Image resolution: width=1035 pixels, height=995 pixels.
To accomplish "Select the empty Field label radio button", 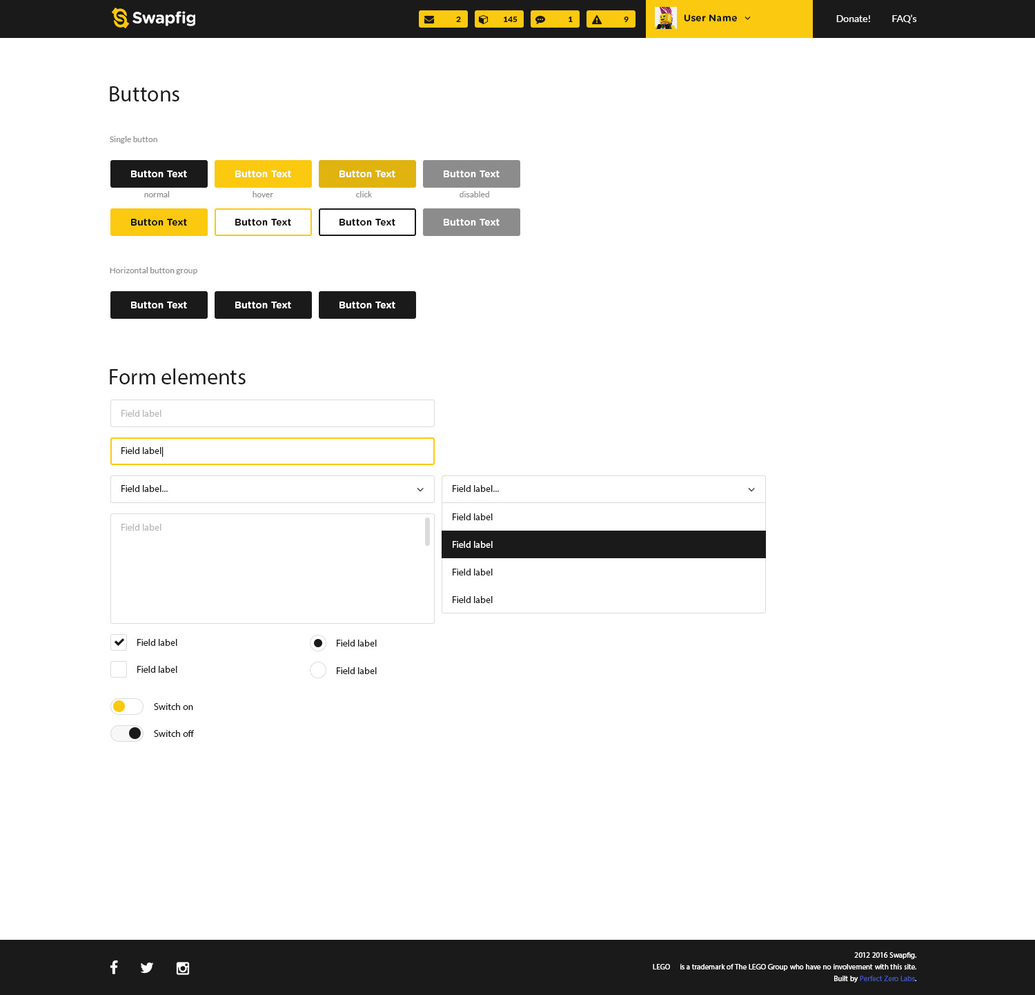I will tap(317, 669).
